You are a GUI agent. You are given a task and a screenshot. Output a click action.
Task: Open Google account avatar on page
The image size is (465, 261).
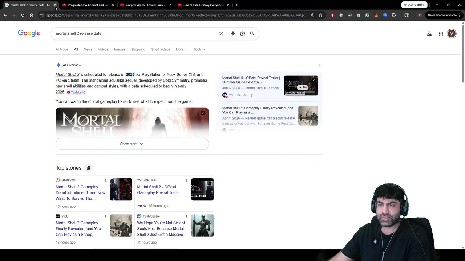452,33
